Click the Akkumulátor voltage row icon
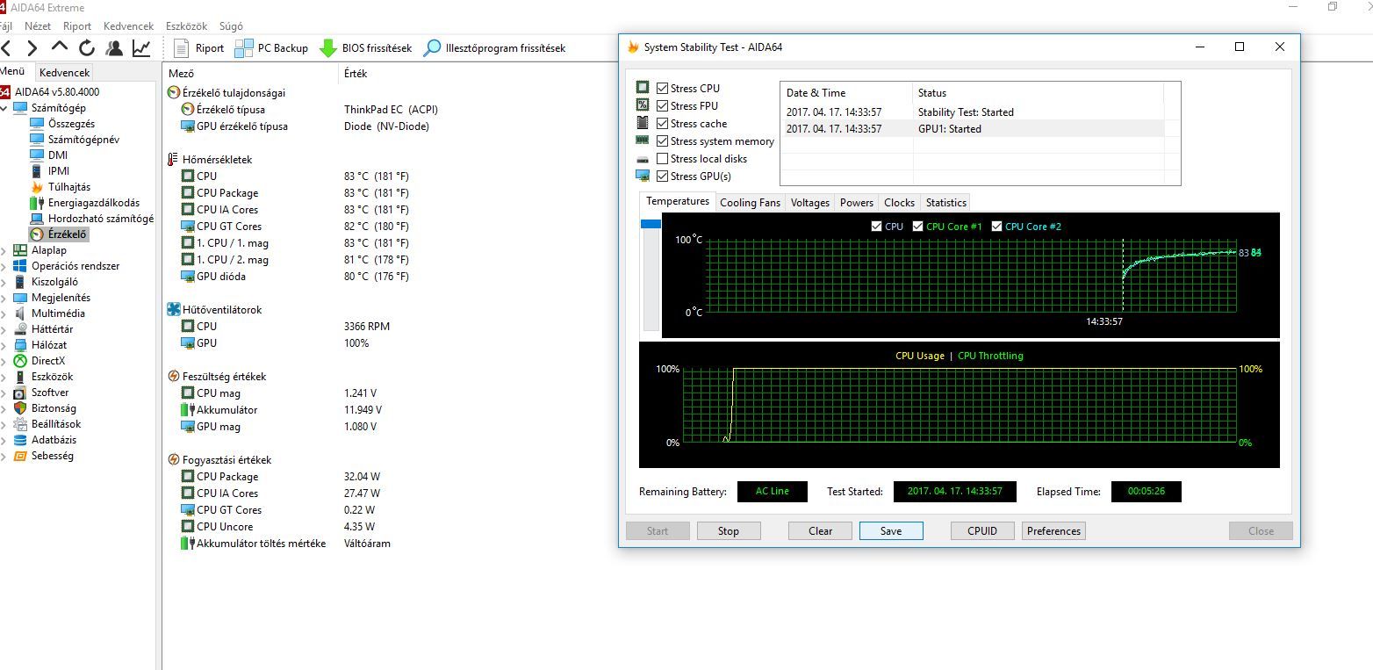Viewport: 1373px width, 670px height. pyautogui.click(x=187, y=410)
